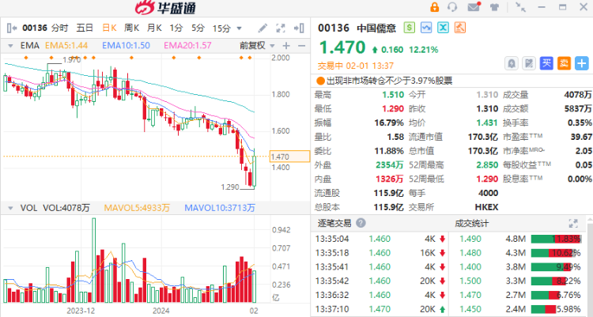Click the 1.470 current price tag on axis
The height and width of the screenshot is (317, 593).
tap(289, 157)
